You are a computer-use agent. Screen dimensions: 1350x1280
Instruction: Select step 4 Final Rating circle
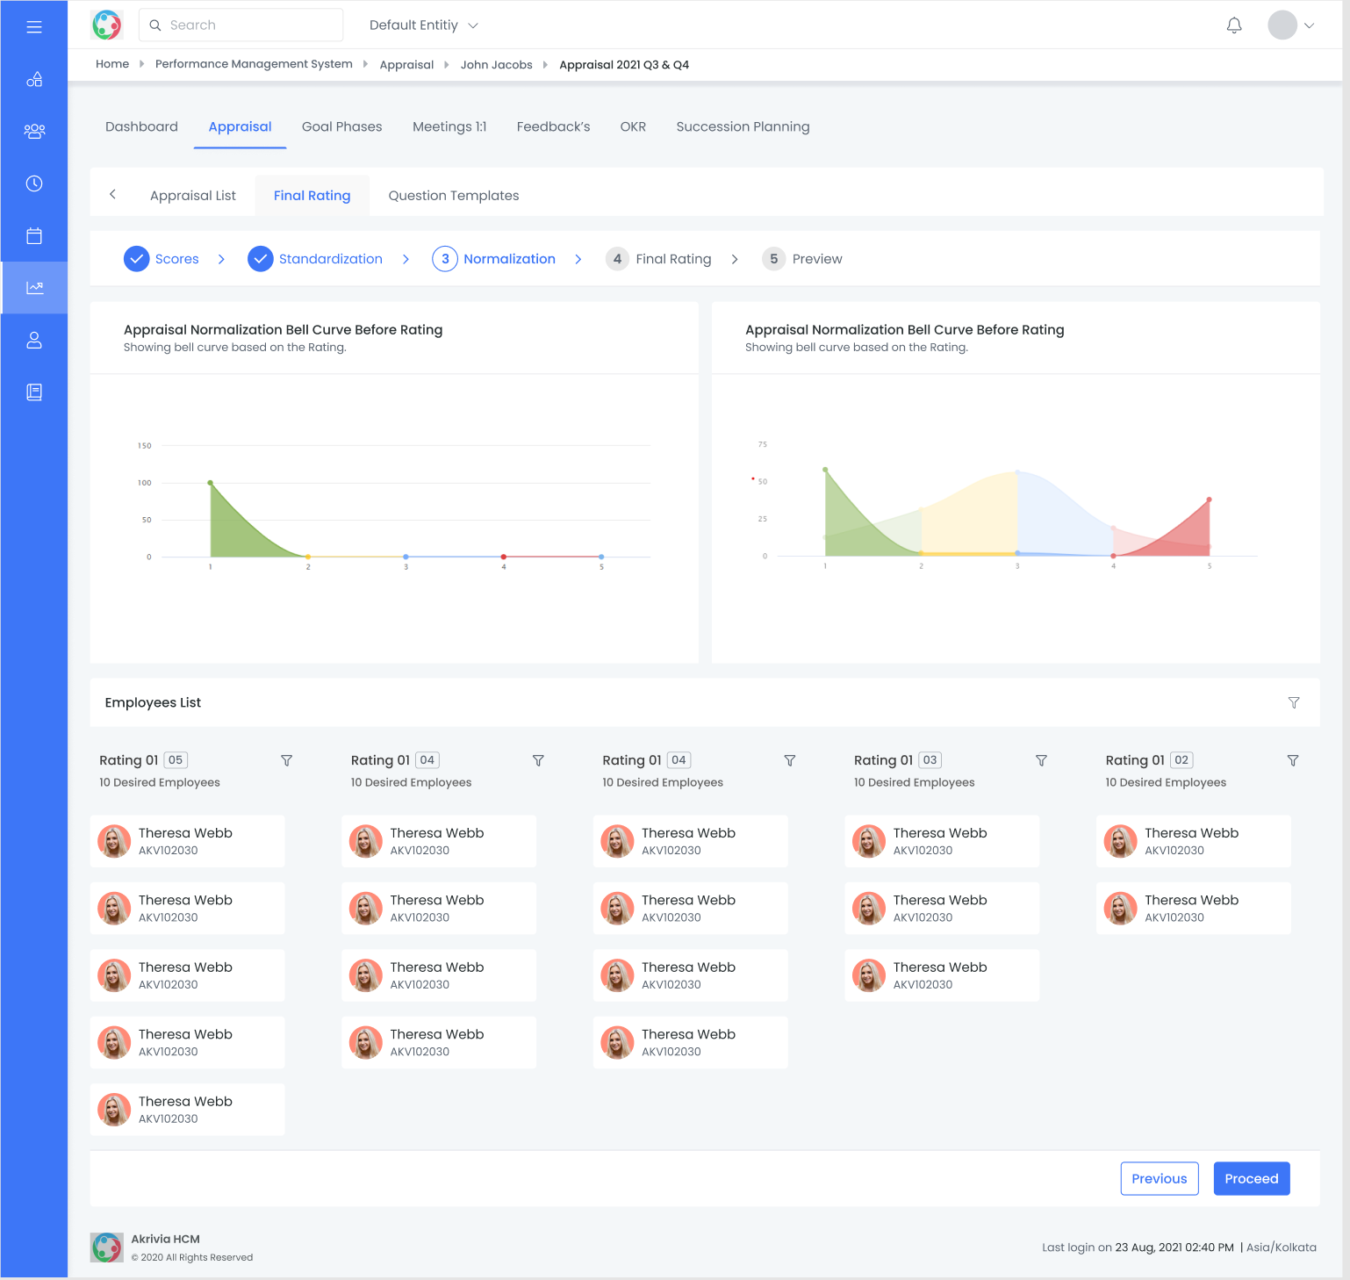tap(617, 258)
